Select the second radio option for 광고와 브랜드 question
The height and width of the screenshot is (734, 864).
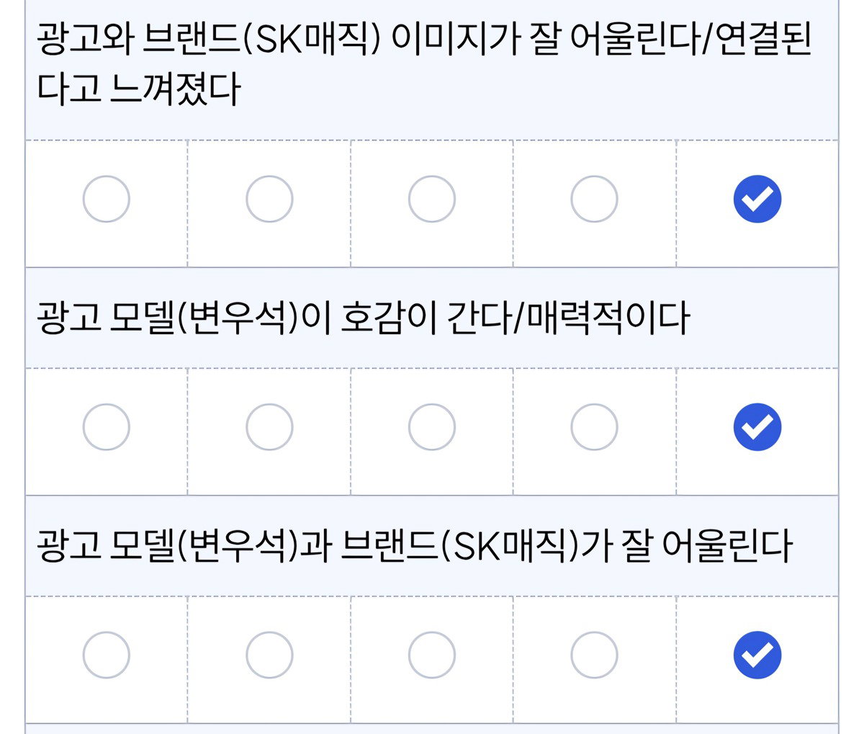pos(269,199)
